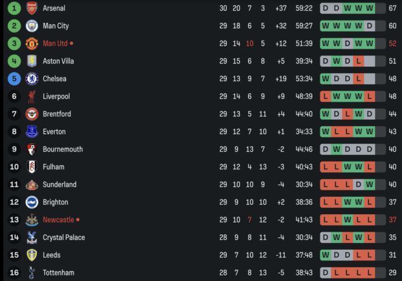
Task: Click the Man City club crest
Action: pos(32,26)
